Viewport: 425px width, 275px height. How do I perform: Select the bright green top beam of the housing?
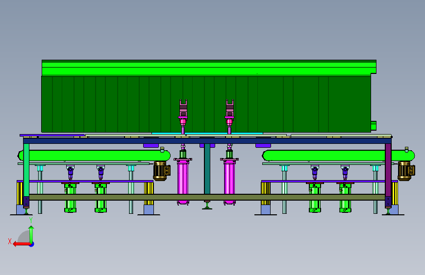coord(209,68)
